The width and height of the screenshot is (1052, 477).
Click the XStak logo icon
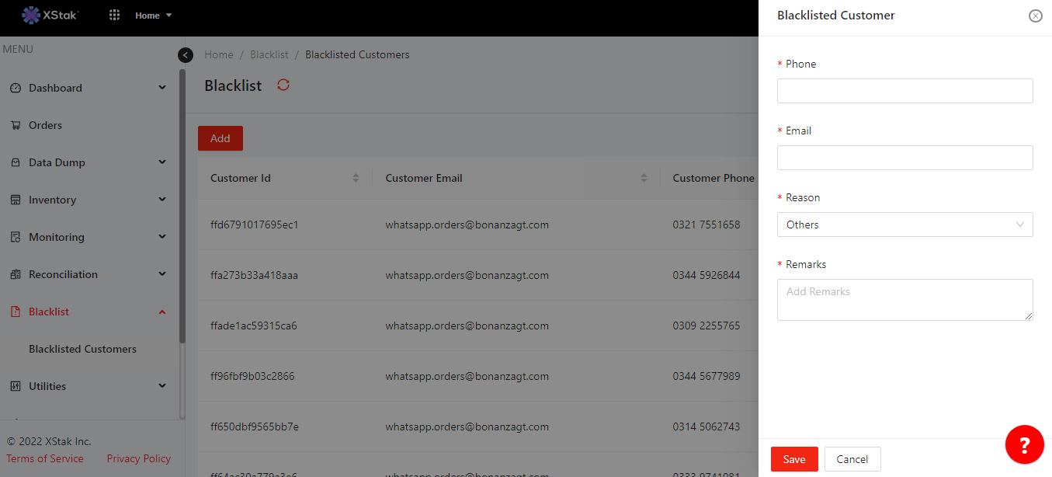(30, 15)
